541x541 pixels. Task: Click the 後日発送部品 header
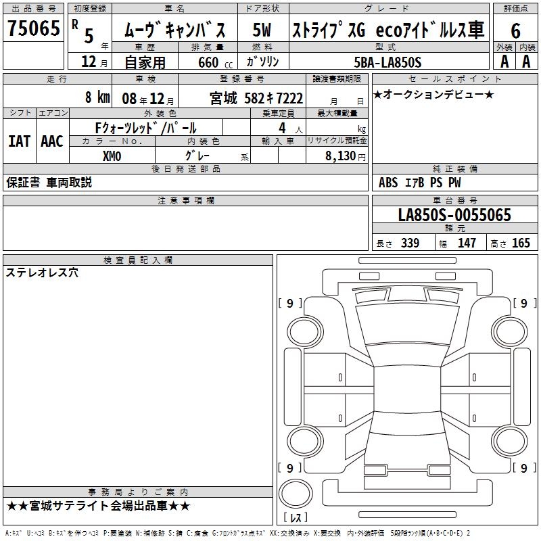tap(185, 168)
